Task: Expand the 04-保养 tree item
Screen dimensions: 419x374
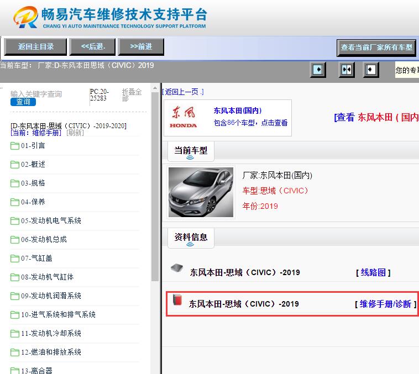Action: [x=33, y=202]
